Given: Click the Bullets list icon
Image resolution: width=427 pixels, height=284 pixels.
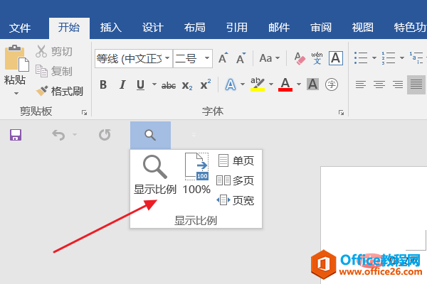Looking at the screenshot, I should [361, 58].
